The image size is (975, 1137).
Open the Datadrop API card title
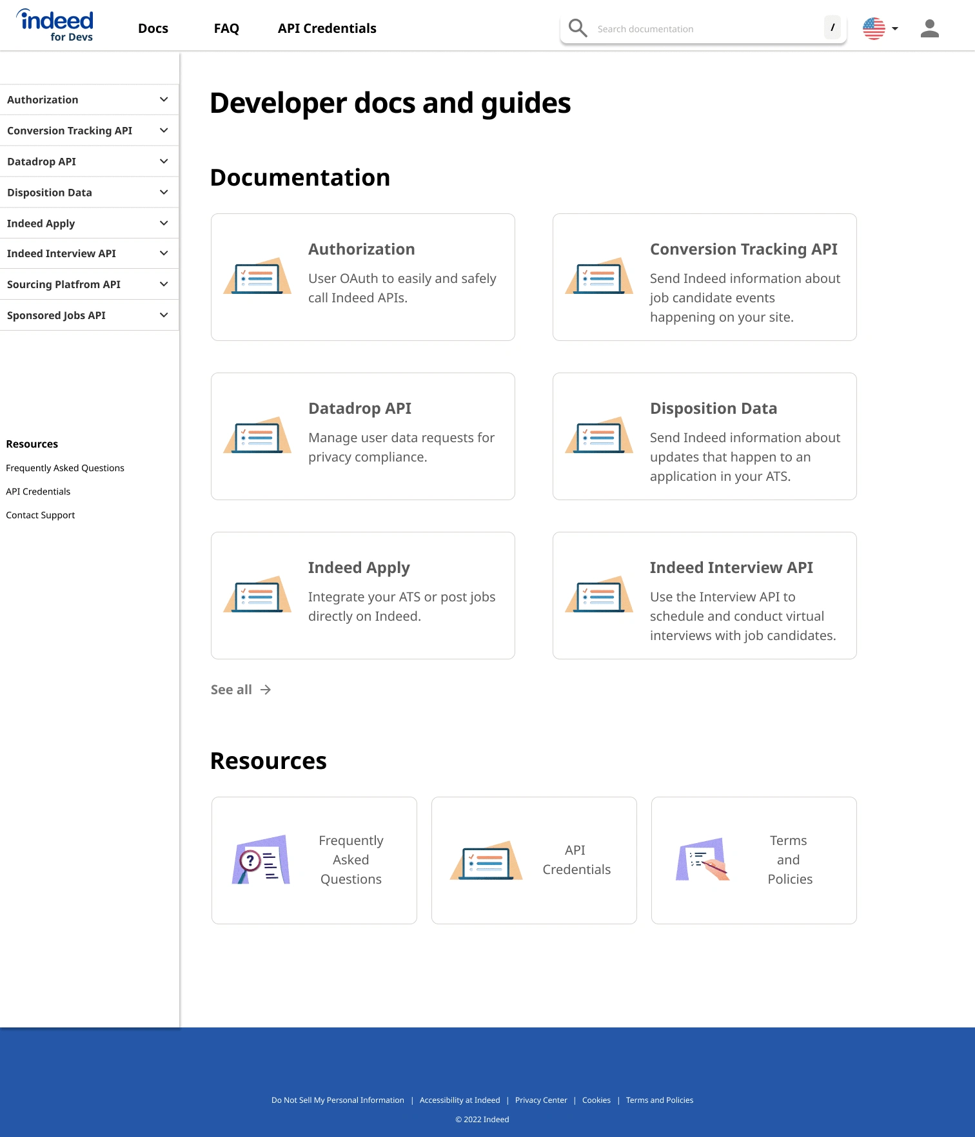point(360,409)
